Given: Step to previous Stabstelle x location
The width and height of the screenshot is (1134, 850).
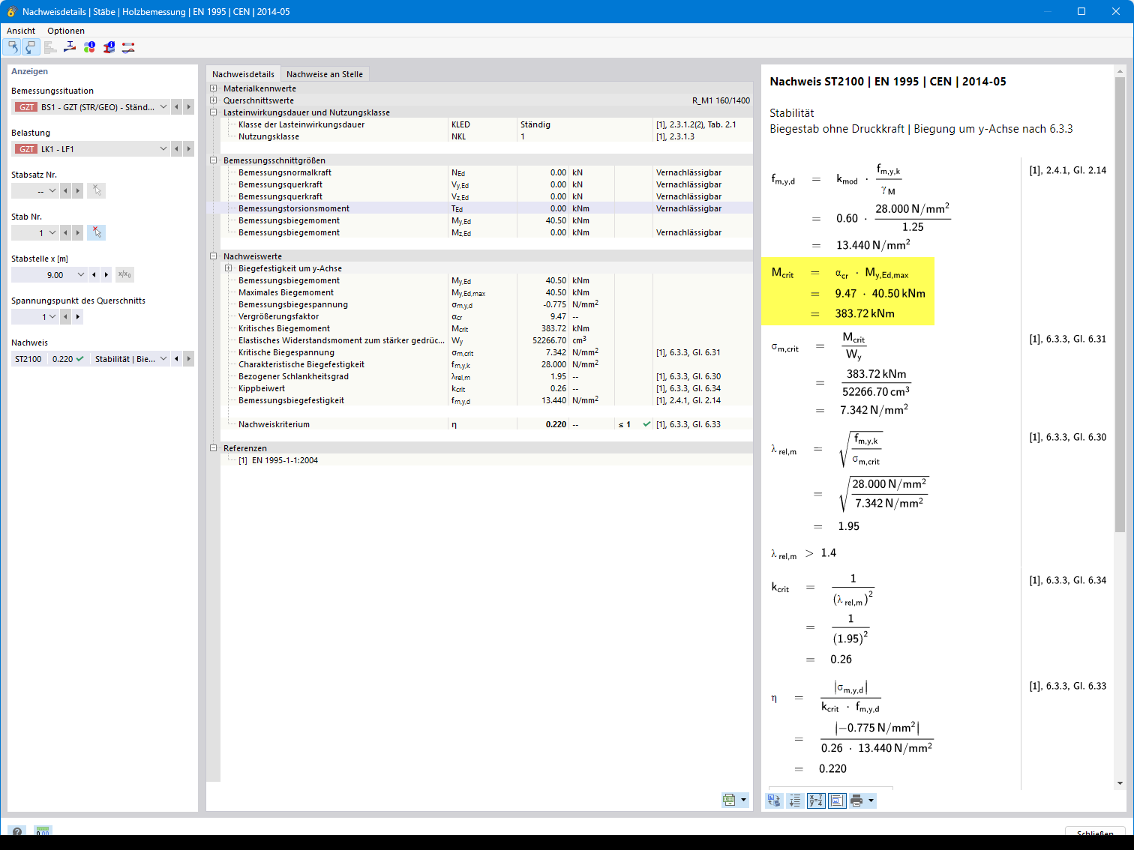Looking at the screenshot, I should [x=94, y=275].
